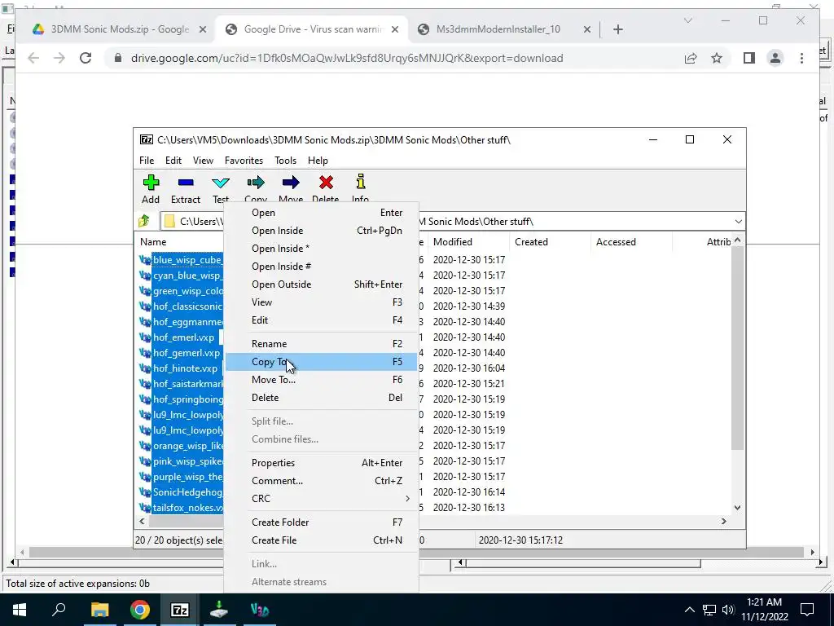Click the Chrome address bar URL

pos(347,58)
